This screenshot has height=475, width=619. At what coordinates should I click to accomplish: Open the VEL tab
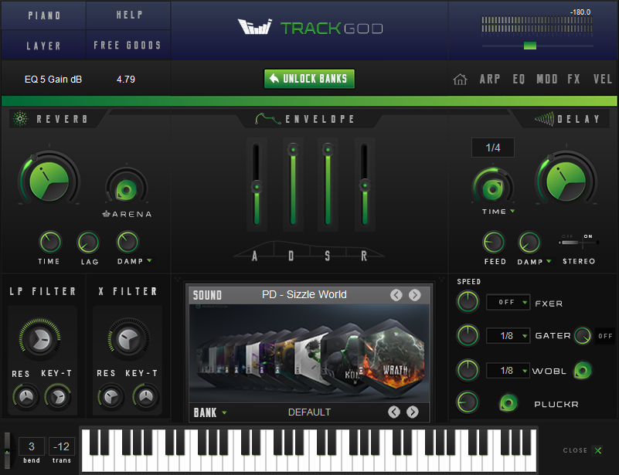coord(603,79)
